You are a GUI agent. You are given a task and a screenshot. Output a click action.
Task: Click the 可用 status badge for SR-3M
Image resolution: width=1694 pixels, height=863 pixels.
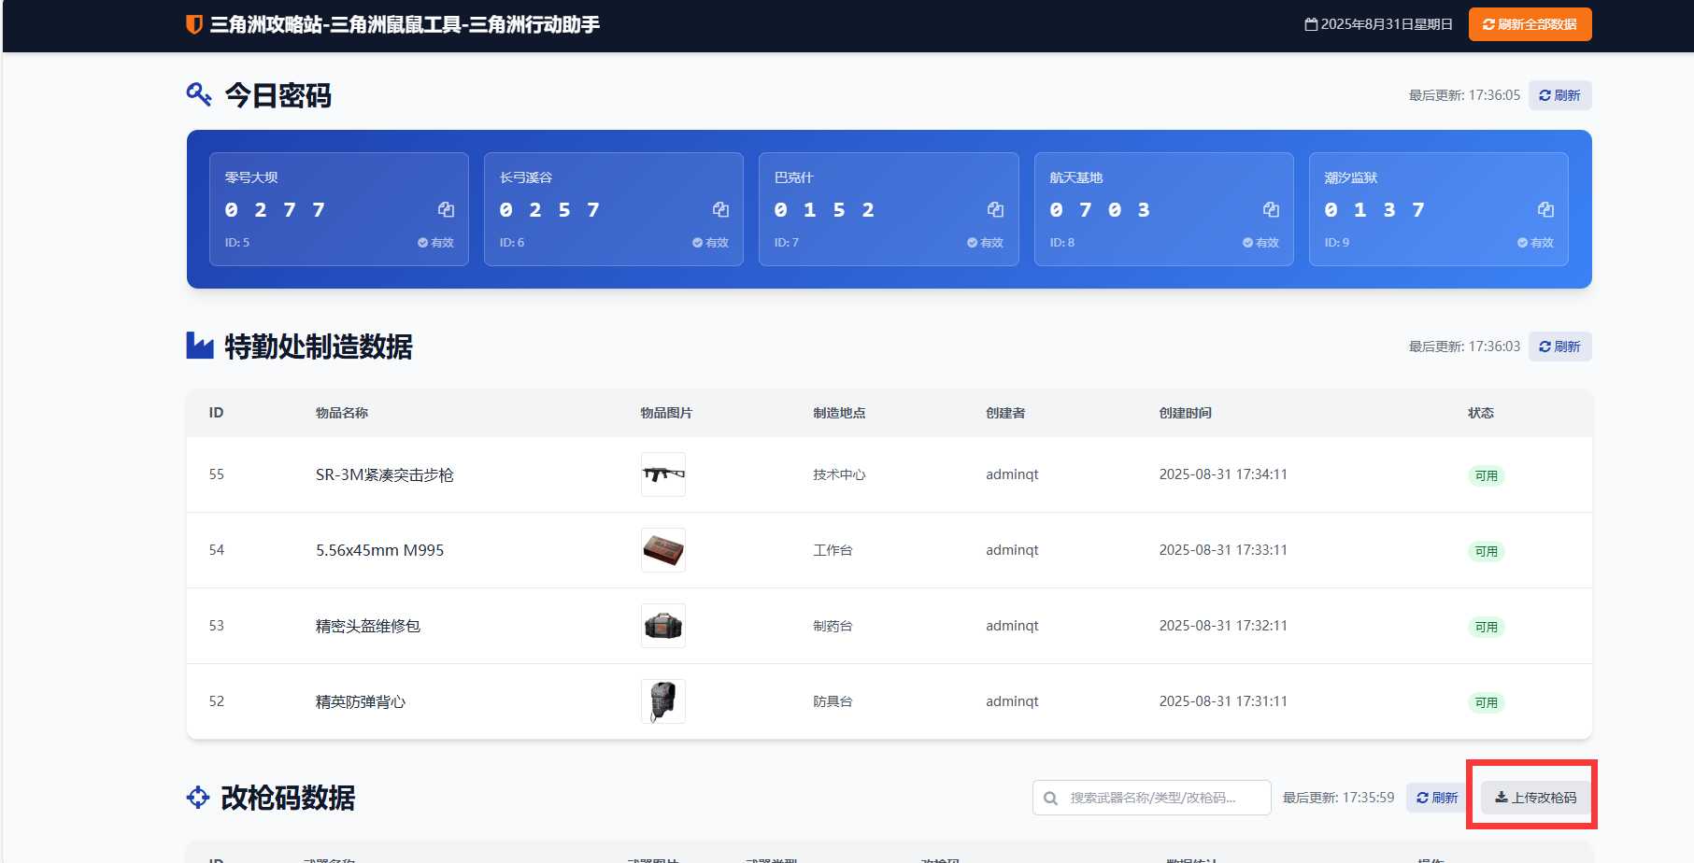[x=1486, y=475]
